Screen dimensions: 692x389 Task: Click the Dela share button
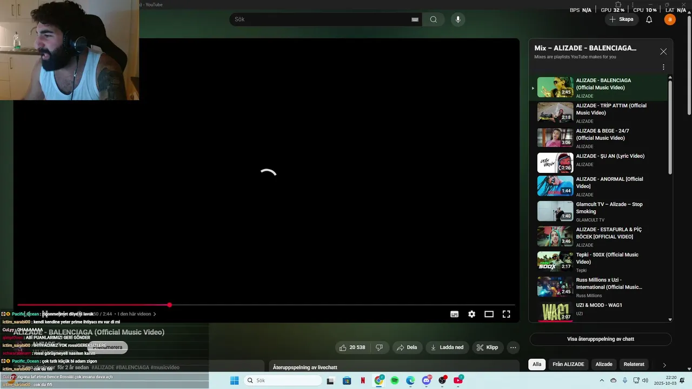click(407, 347)
